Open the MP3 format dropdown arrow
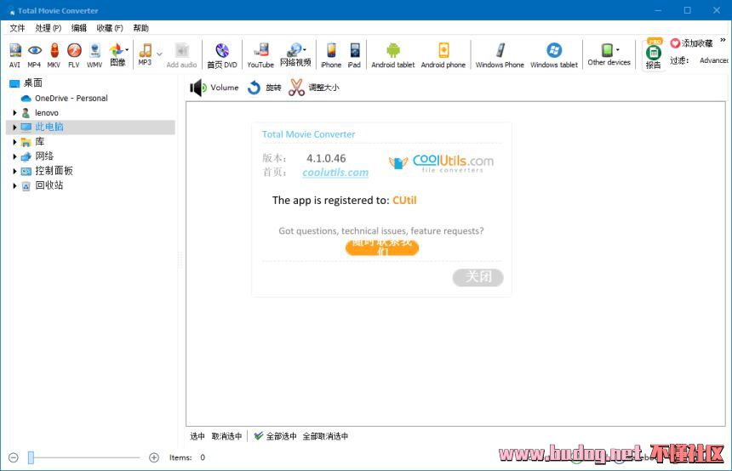Viewport: 732px width, 471px height. pos(159,54)
